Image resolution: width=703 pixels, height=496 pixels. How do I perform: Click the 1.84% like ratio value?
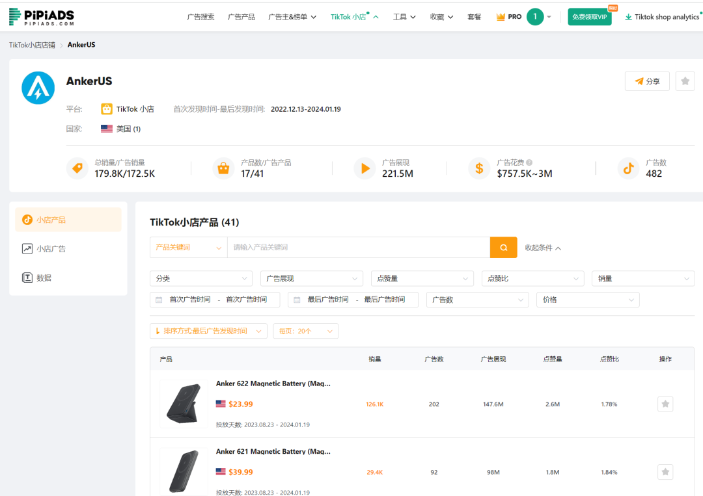609,473
